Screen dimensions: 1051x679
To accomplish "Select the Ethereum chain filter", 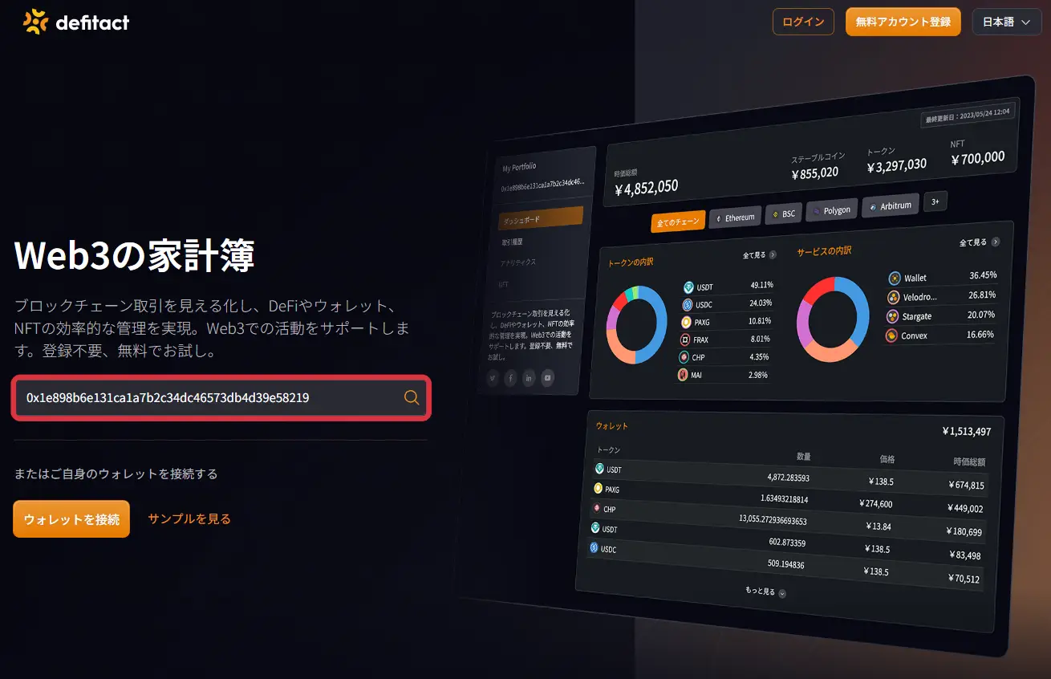I will pos(735,218).
